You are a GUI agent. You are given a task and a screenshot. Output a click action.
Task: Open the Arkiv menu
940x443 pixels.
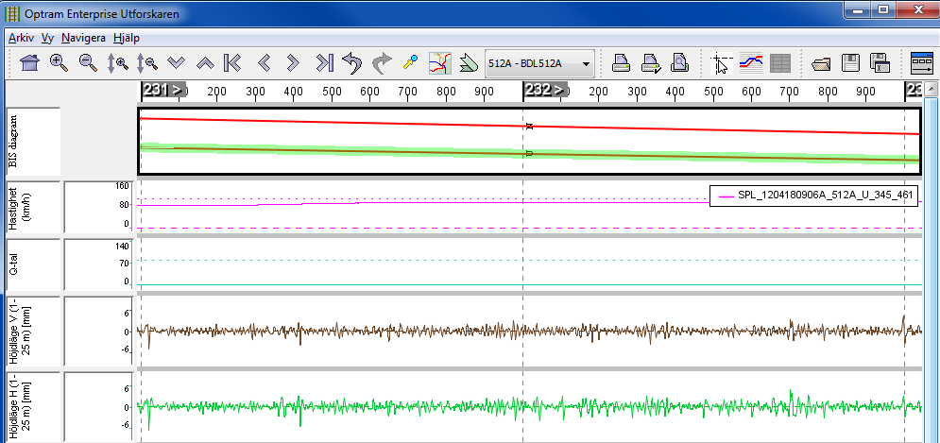click(21, 38)
